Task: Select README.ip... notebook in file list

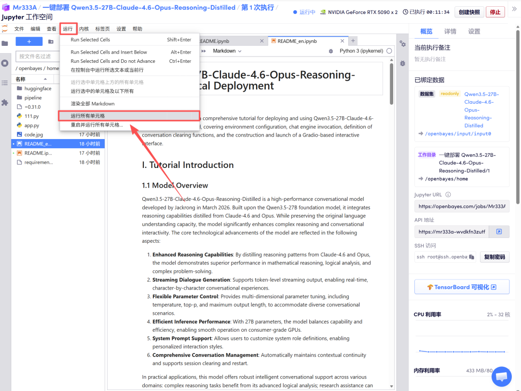Action: tap(58, 153)
